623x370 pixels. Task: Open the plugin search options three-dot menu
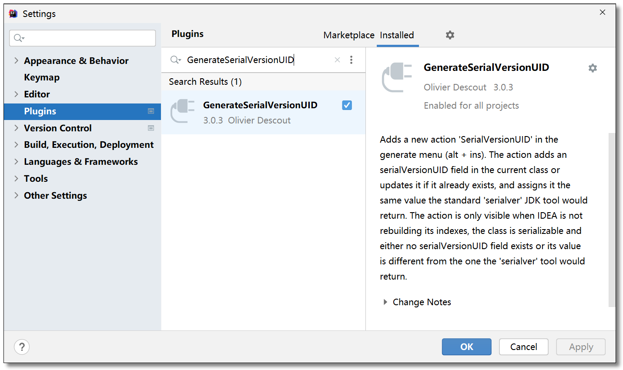point(351,60)
